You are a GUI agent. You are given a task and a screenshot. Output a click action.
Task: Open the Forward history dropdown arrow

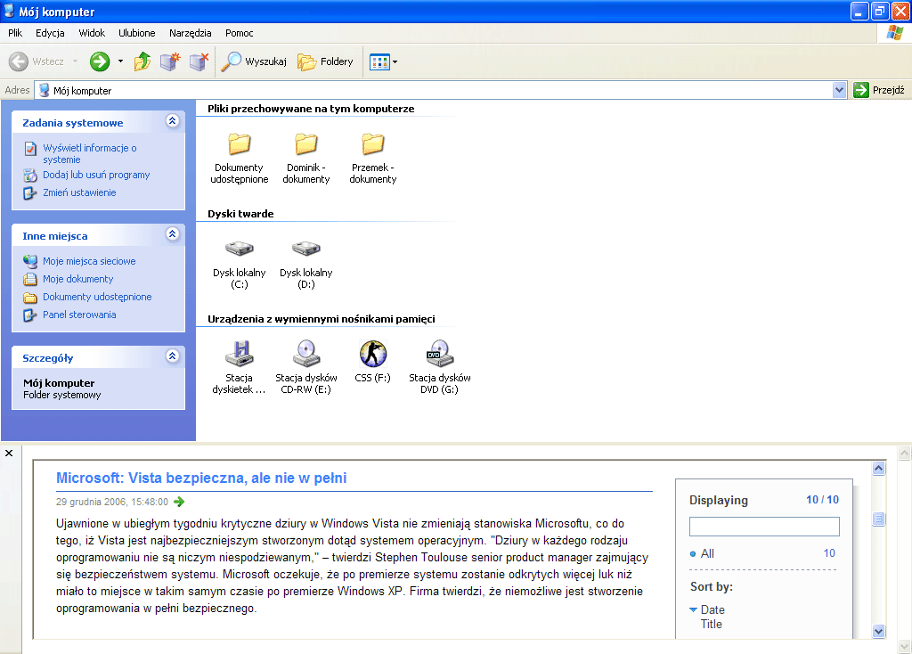click(120, 61)
